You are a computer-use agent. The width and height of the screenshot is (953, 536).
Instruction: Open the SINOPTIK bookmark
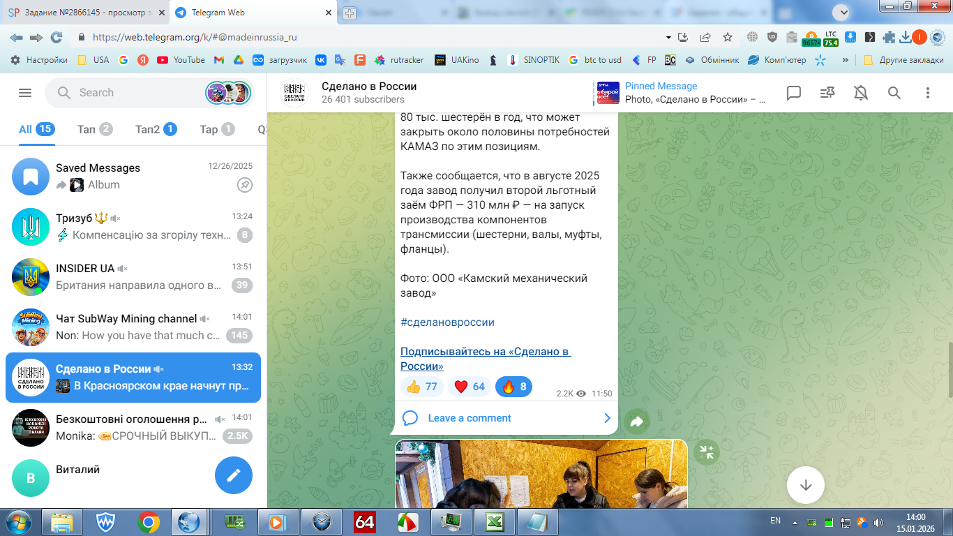pyautogui.click(x=533, y=60)
